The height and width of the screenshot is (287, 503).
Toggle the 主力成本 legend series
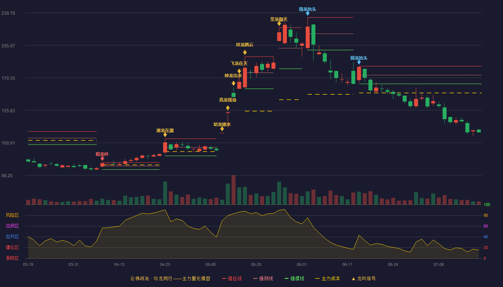click(x=328, y=278)
